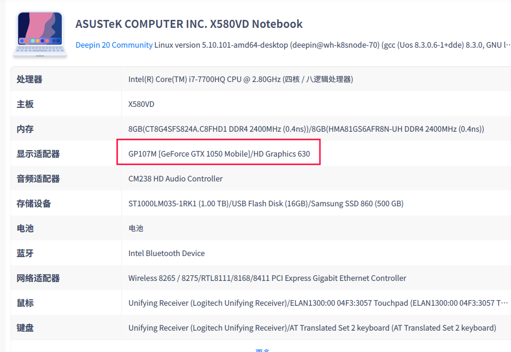511x352 pixels.
Task: Click the Intel Bluetooth Device value
Action: (x=166, y=253)
